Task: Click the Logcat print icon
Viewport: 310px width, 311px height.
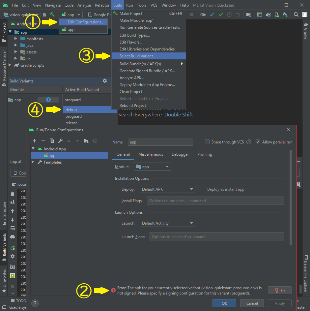Action: (x=13, y=237)
